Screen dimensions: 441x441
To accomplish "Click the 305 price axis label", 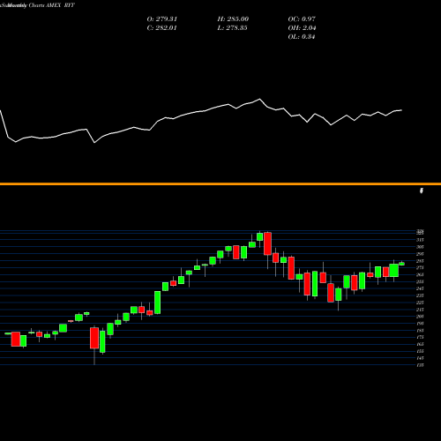I will pyautogui.click(x=420, y=247).
